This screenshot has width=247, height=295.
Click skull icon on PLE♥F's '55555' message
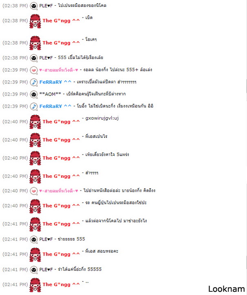tap(34, 270)
